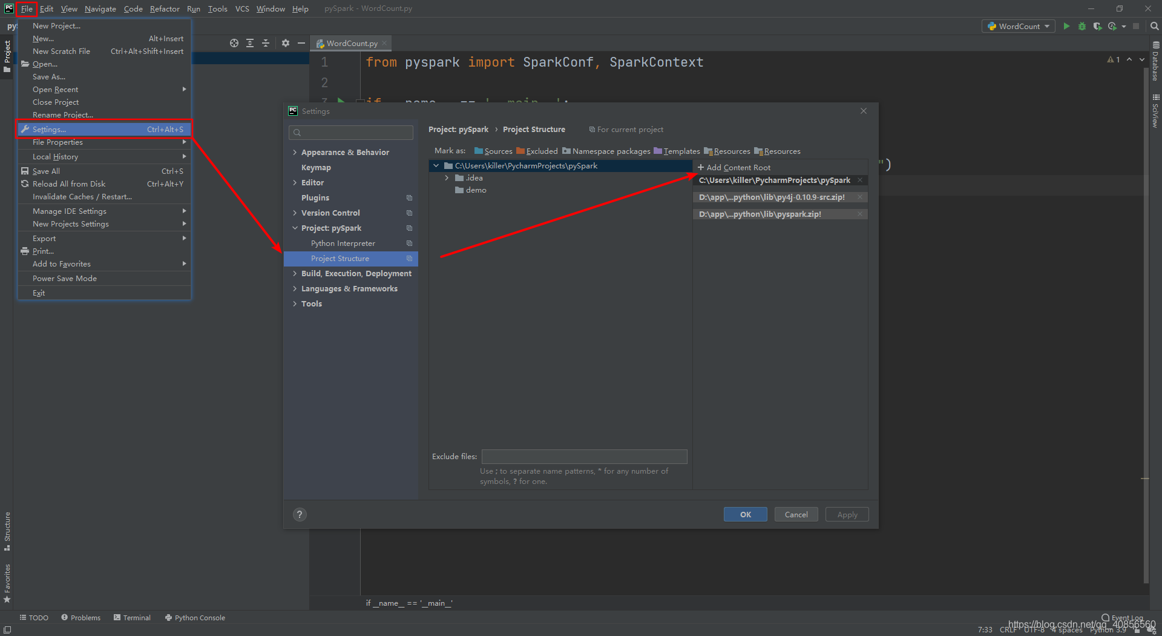Expand Appearance & Behavior settings
The height and width of the screenshot is (636, 1162).
[x=295, y=152]
